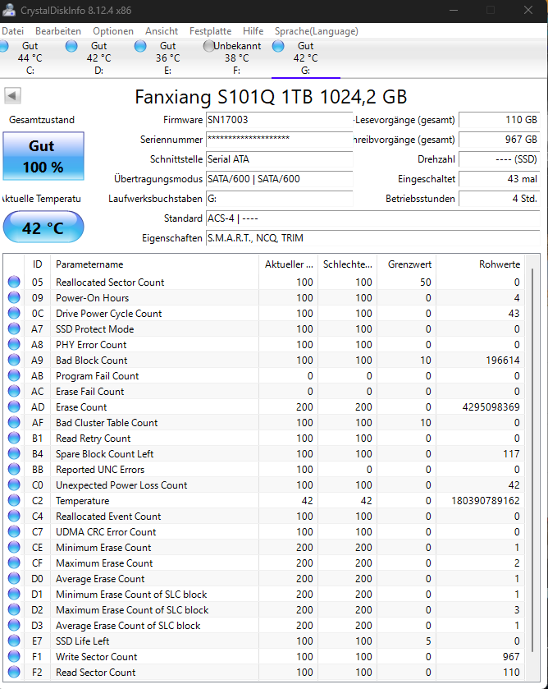Click the status orb for Write Sector Count

point(14,656)
